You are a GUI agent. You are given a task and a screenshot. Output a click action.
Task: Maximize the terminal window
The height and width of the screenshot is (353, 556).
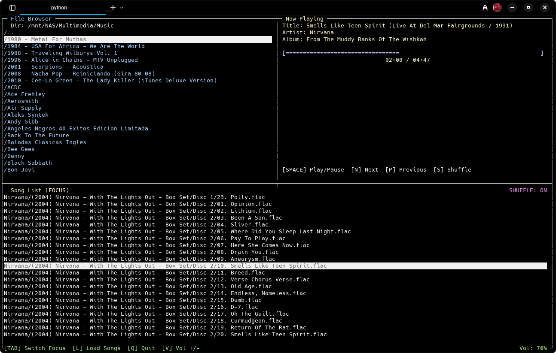[529, 7]
